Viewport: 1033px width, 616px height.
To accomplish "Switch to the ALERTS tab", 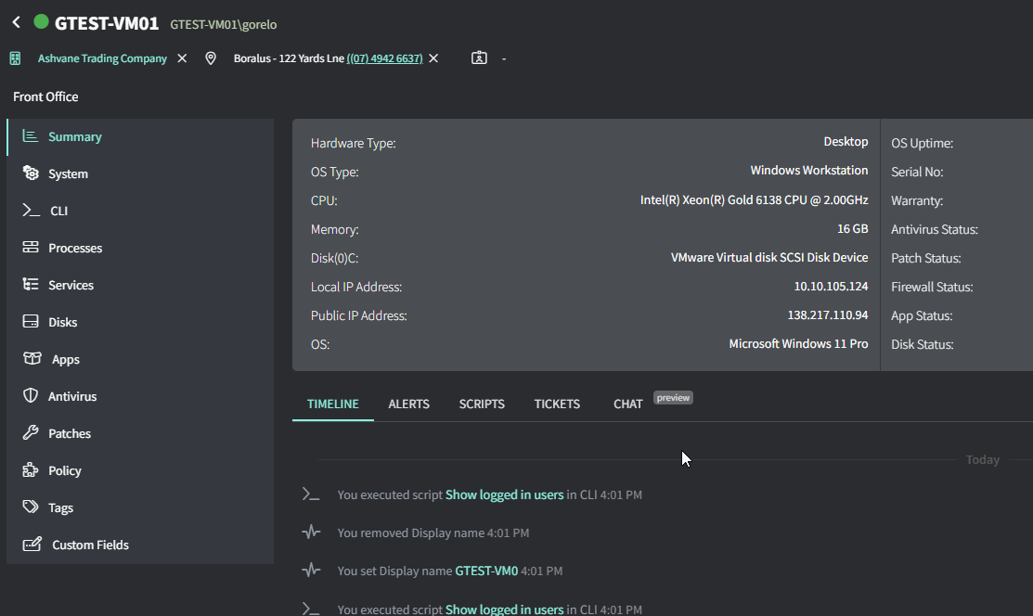I will tap(408, 404).
